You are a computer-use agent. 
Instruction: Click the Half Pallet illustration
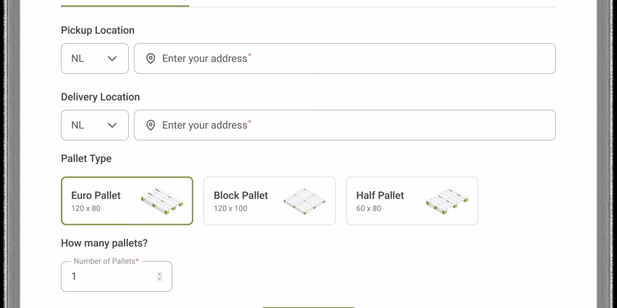[447, 201]
